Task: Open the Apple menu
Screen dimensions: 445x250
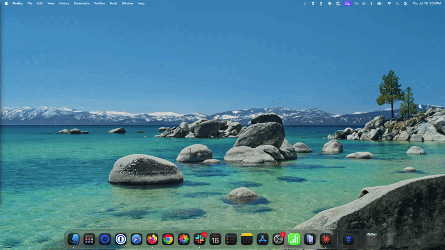Action: [x=6, y=3]
